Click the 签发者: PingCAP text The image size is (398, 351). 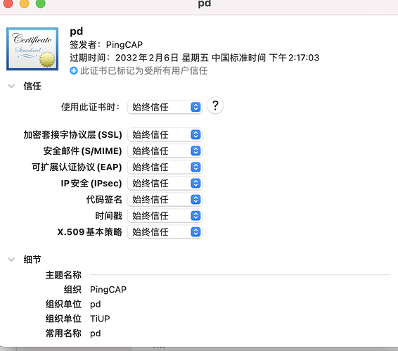click(x=106, y=45)
